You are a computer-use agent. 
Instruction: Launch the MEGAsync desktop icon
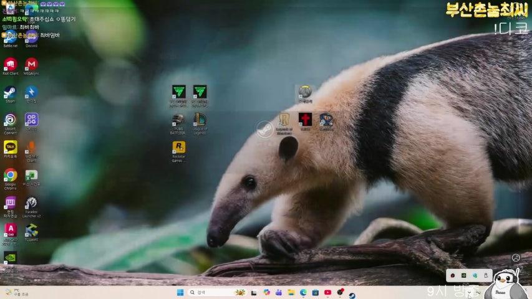coord(31,64)
